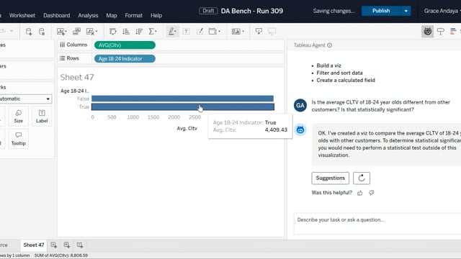Viewport: 461px width, 259px height.
Task: Open the Fit view dropdown icon
Action: [x=215, y=32]
